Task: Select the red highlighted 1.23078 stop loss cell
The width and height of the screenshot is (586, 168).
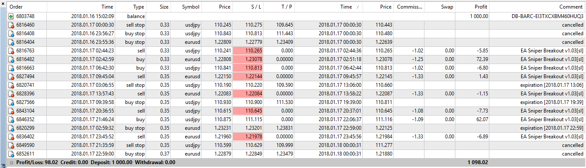Action: [248, 59]
